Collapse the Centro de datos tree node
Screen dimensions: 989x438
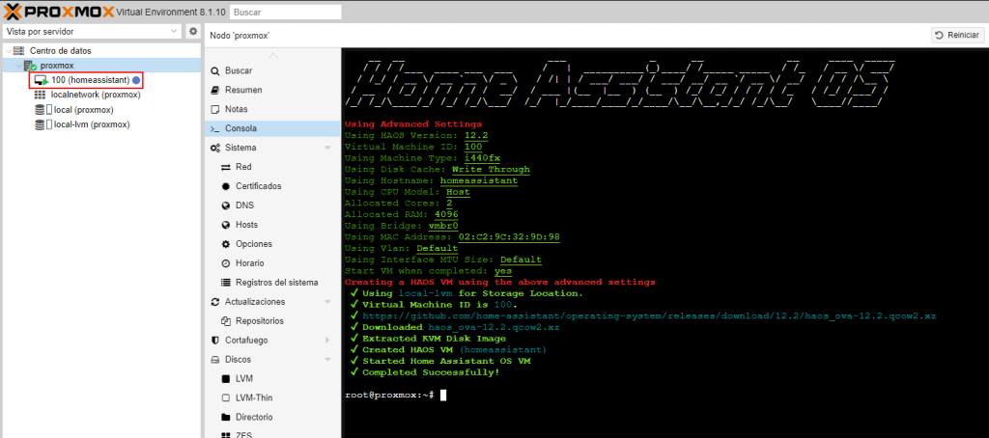(x=7, y=50)
